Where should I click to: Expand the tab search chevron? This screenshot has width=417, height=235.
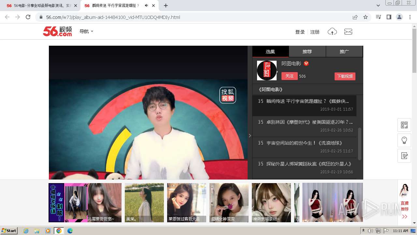378,6
